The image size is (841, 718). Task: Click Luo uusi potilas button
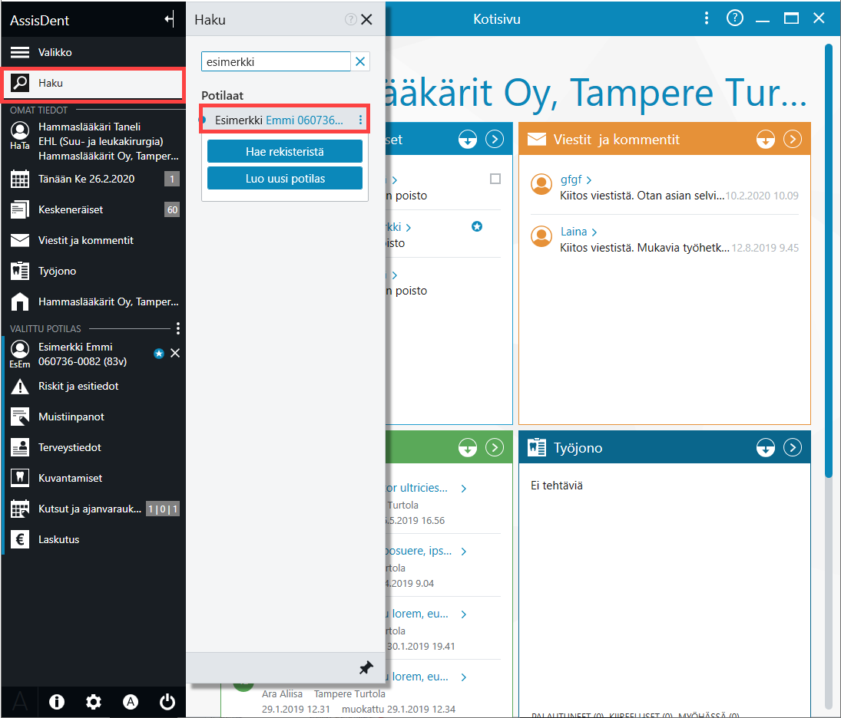(285, 179)
